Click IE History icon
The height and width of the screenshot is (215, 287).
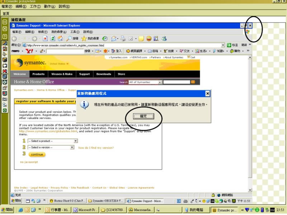tap(105, 39)
